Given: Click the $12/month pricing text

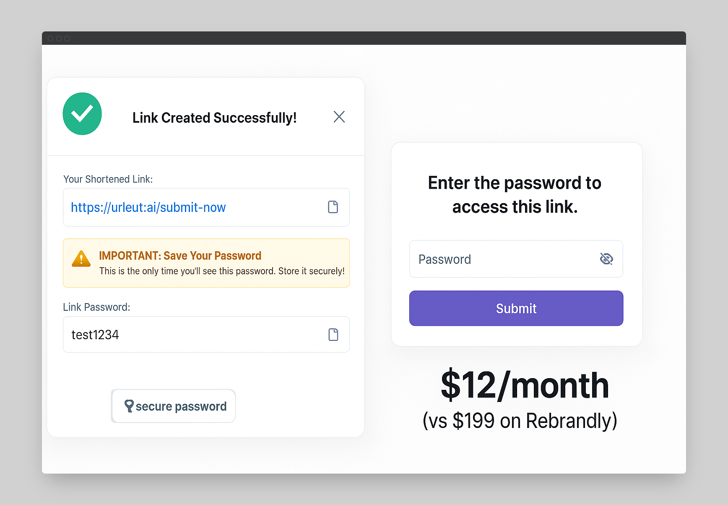Looking at the screenshot, I should (x=525, y=385).
